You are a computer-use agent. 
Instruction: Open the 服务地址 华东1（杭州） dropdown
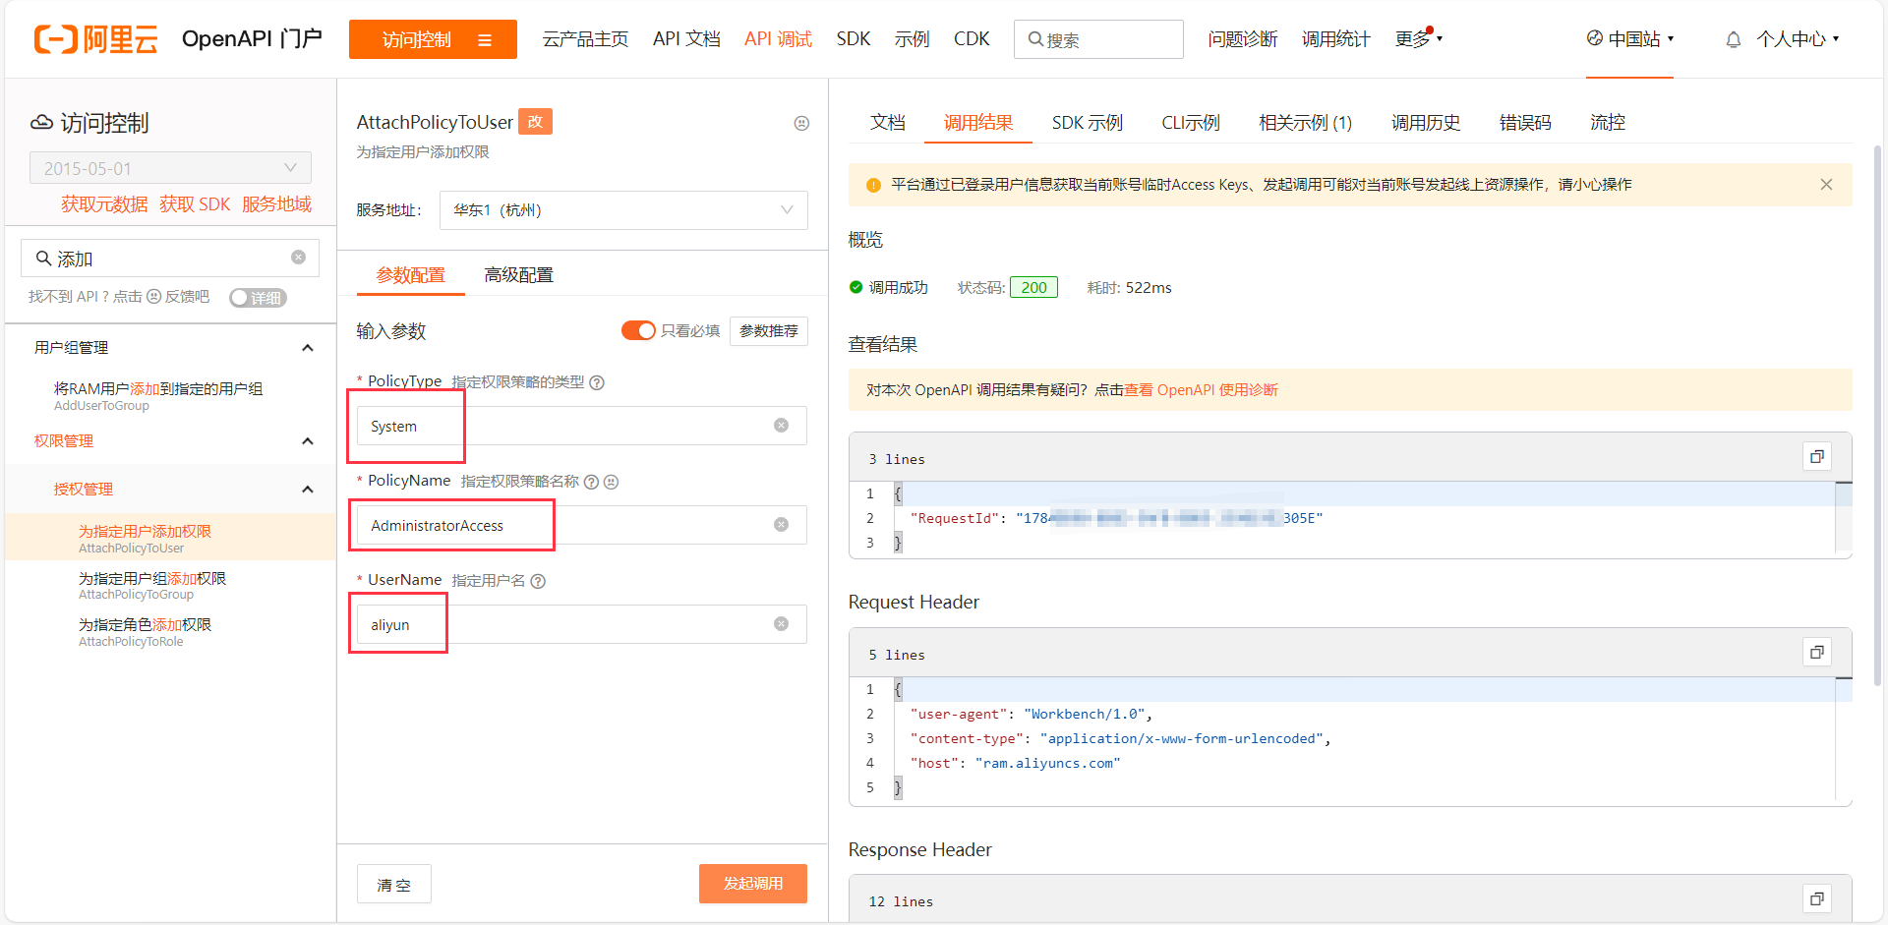tap(623, 210)
